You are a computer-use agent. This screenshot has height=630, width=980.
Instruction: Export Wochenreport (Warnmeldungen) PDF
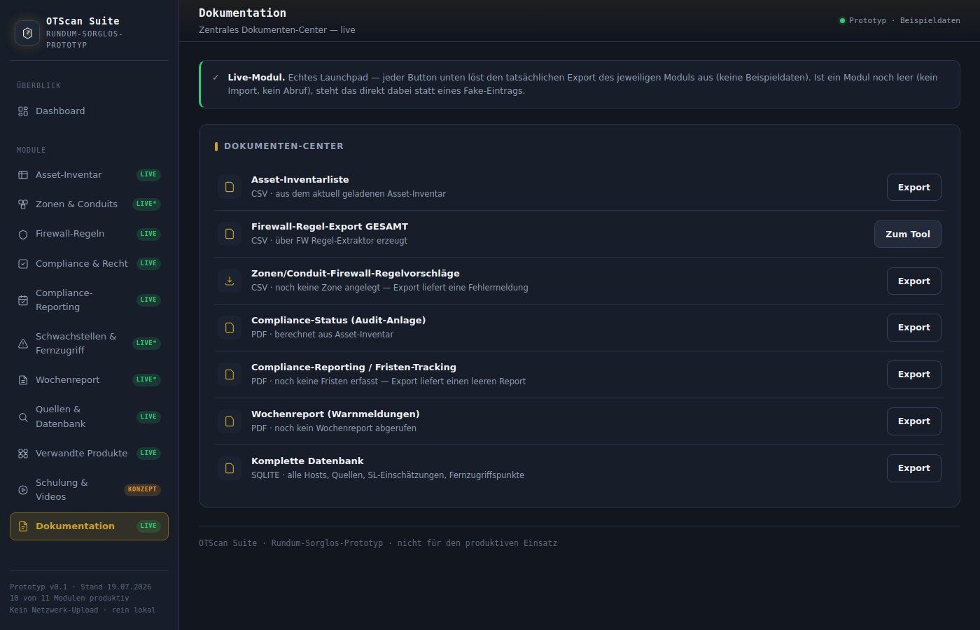point(913,421)
